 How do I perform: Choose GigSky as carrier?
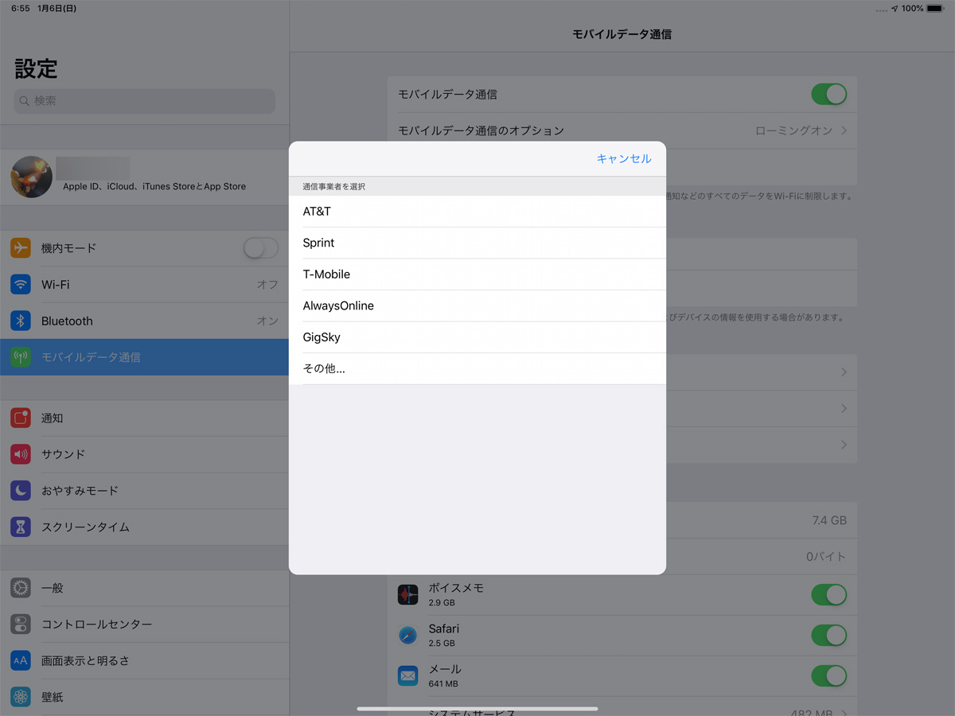[x=477, y=337]
